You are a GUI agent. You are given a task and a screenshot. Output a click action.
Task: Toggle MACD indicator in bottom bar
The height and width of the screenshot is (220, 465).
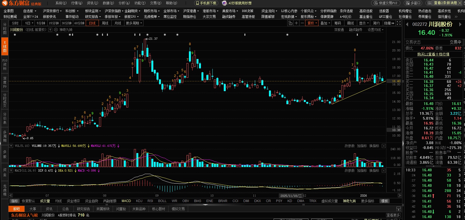pyautogui.click(x=126, y=201)
